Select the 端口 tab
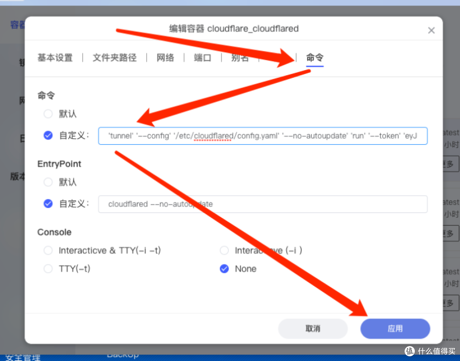 (202, 57)
